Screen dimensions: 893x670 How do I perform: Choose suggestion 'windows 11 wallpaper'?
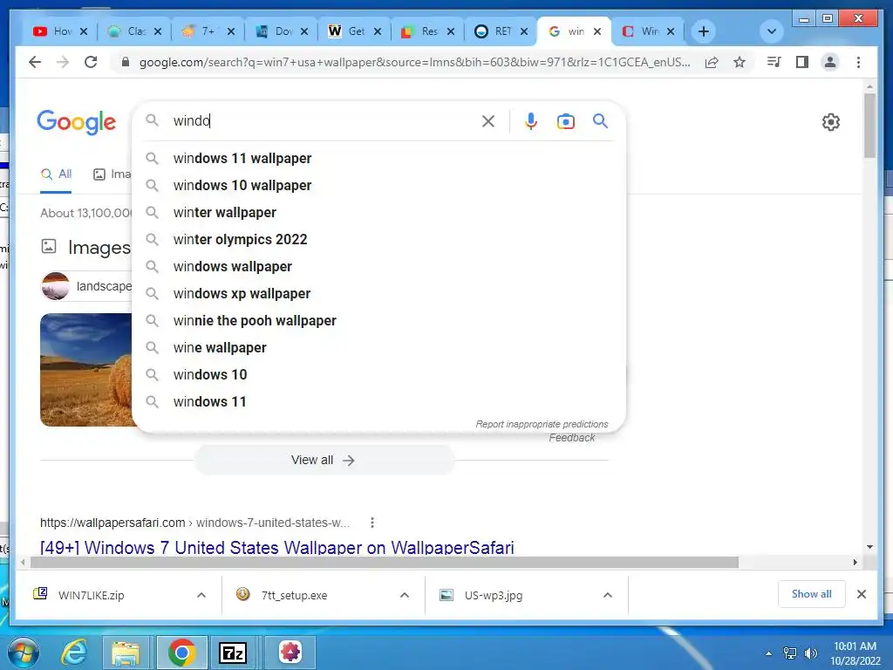[378, 159]
